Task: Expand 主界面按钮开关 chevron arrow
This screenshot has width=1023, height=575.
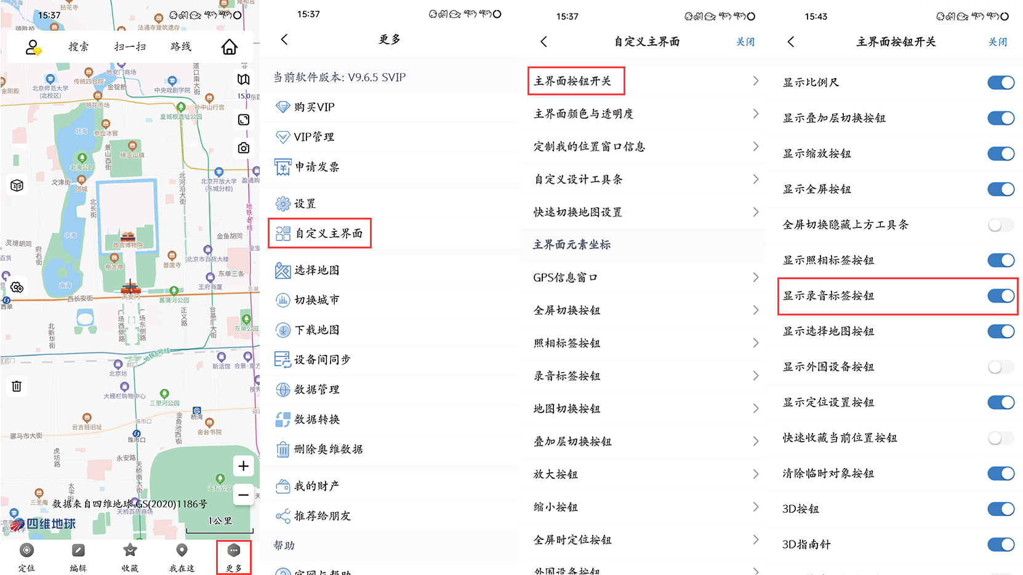Action: (x=755, y=81)
